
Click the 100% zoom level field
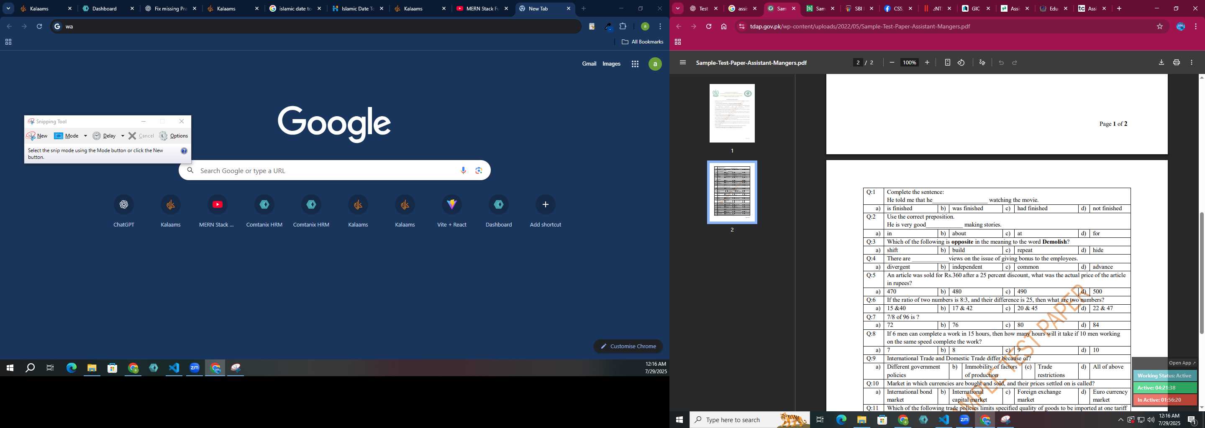click(909, 63)
